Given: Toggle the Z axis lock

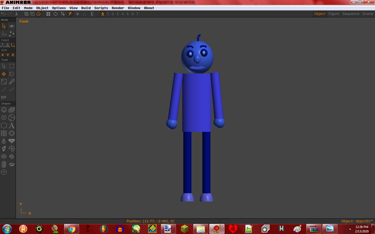Looking at the screenshot, I should coord(13,55).
